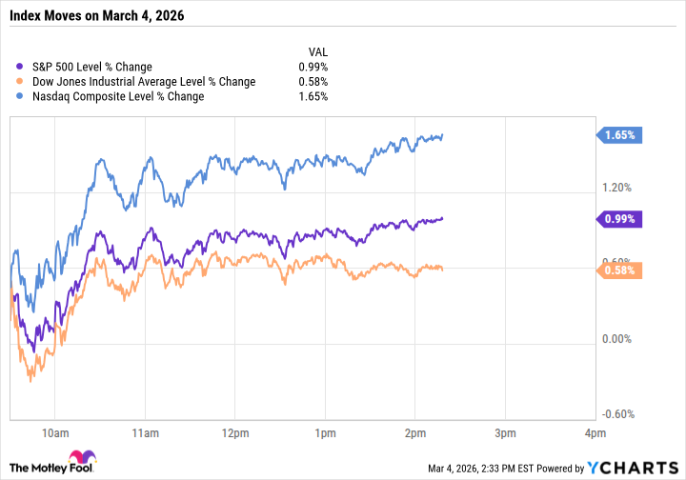This screenshot has height=480, width=686.
Task: Click the purple 0.99% value flag
Action: (619, 219)
